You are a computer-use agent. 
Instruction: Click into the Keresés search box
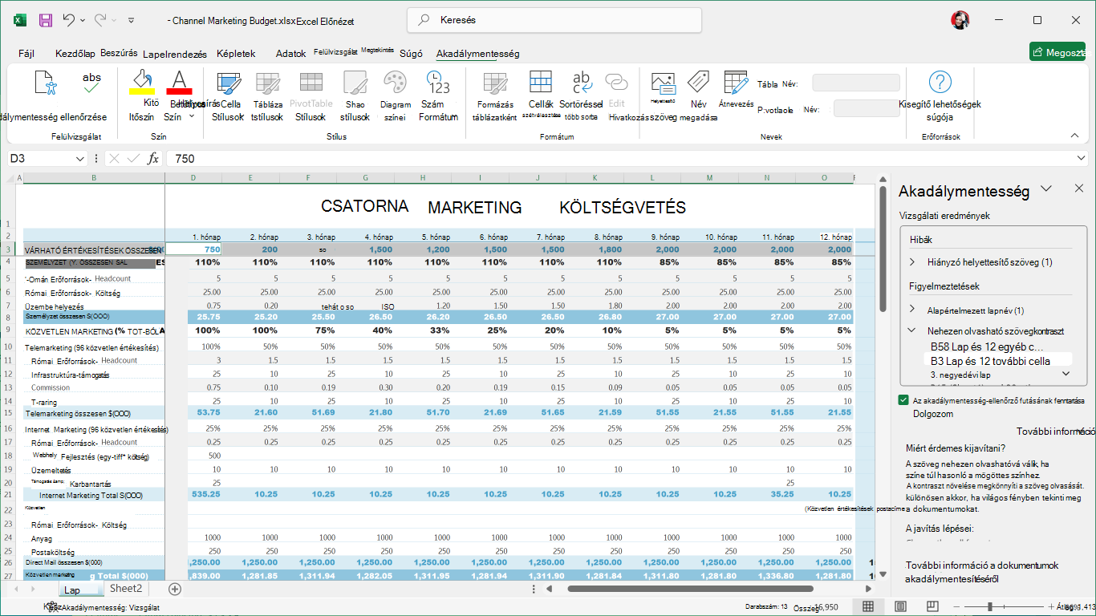click(x=554, y=20)
